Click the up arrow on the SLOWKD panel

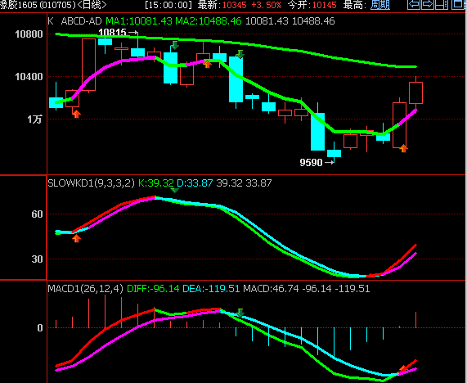77,238
